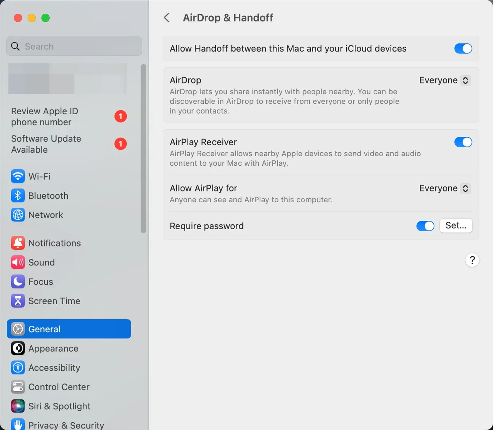Viewport: 493px width, 430px height.
Task: Turn off the AirPlay Receiver toggle
Action: 463,142
